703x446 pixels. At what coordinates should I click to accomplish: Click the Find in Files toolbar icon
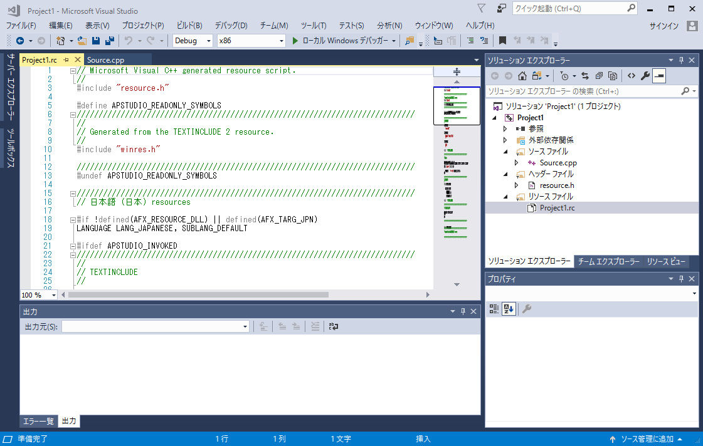(410, 41)
